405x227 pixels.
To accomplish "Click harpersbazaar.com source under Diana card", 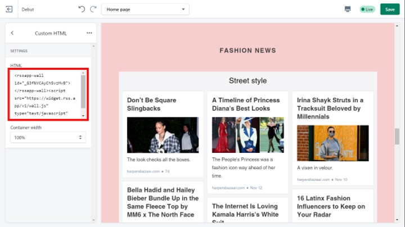I will [228, 188].
